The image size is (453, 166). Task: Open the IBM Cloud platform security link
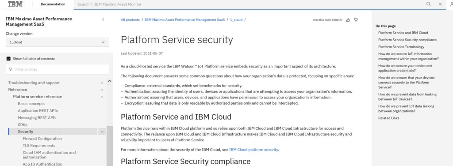pyautogui.click(x=253, y=150)
